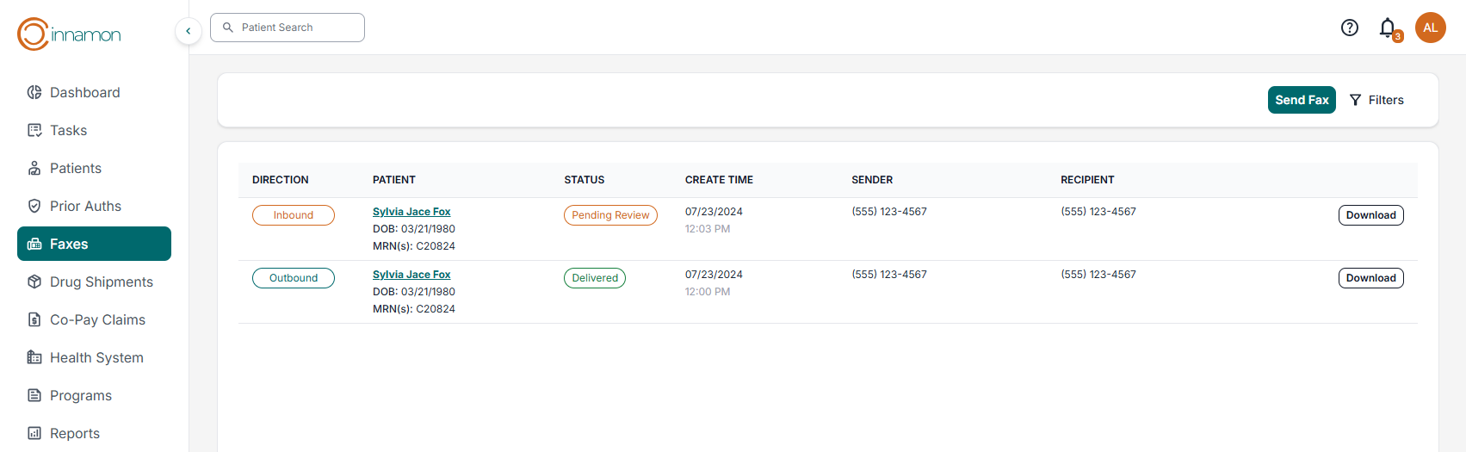Screen dimensions: 1466x452
Task: Open Sylvia Jace Fox in inbound row
Action: [411, 212]
